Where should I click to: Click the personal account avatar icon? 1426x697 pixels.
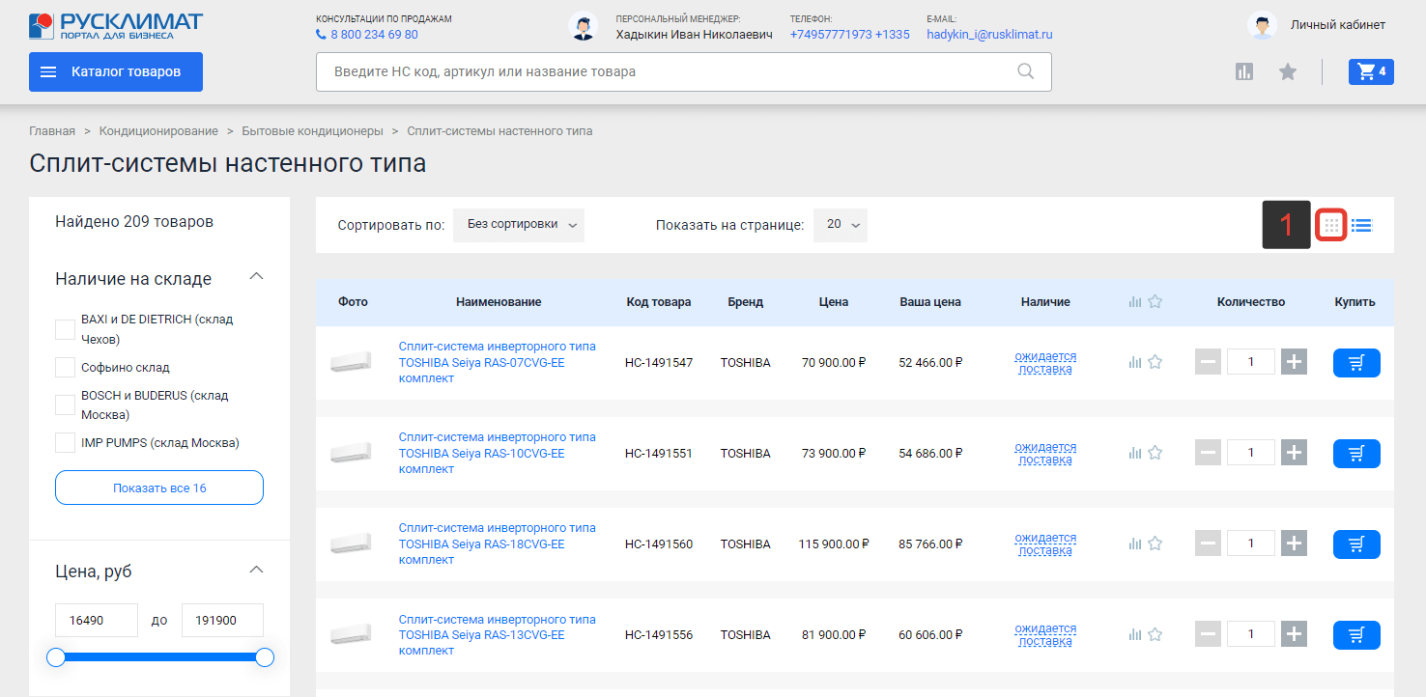[x=1262, y=25]
